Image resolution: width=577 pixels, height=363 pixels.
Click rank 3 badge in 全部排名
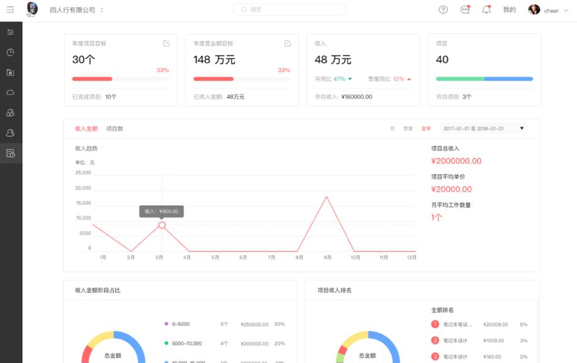(x=435, y=356)
